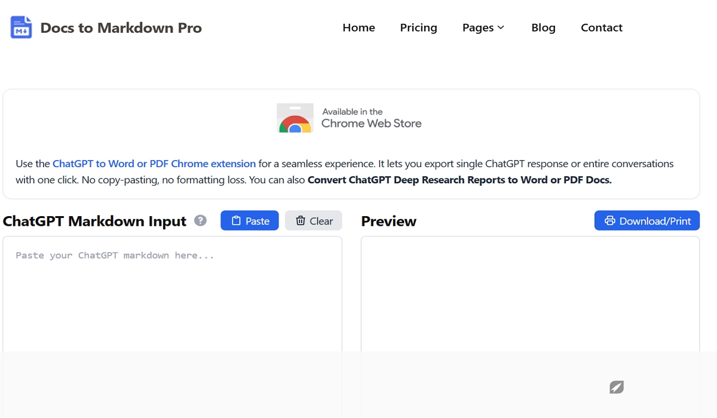Image resolution: width=717 pixels, height=418 pixels.
Task: Open Convert ChatGPT Deep Research Reports link
Action: (x=459, y=180)
